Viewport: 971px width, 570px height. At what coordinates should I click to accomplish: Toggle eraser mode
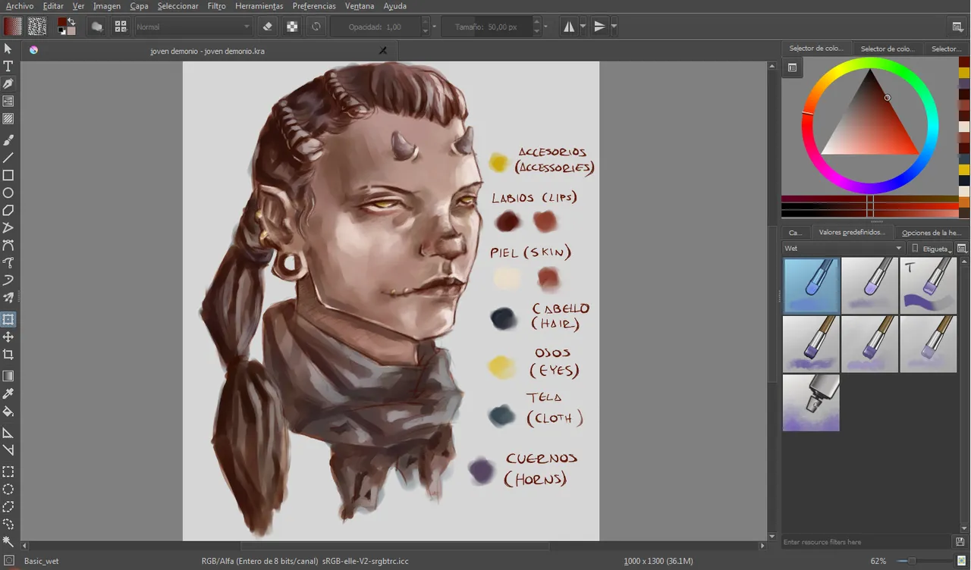click(x=267, y=27)
